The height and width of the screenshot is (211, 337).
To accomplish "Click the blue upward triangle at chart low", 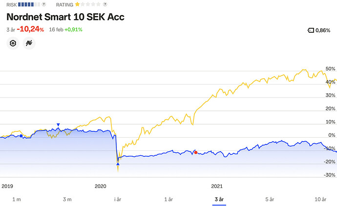I will click(x=118, y=164).
